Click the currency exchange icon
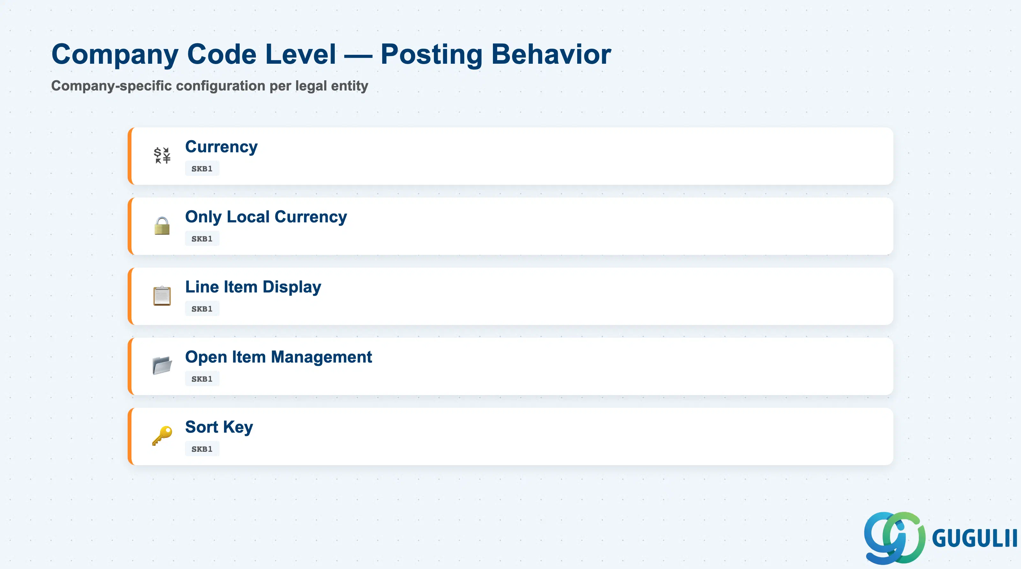This screenshot has height=569, width=1021. tap(162, 155)
